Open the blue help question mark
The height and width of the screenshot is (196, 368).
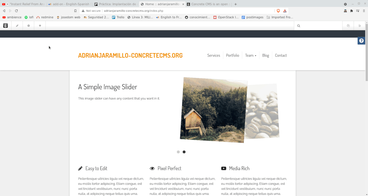361,41
